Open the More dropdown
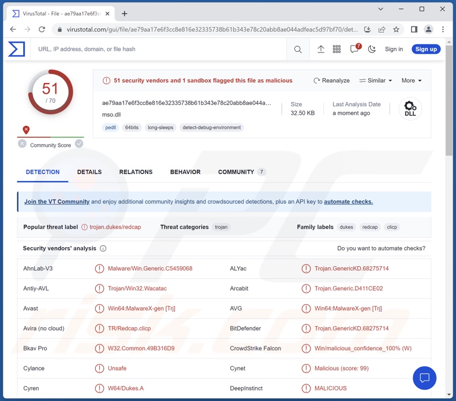Image resolution: width=456 pixels, height=401 pixels. tap(412, 81)
